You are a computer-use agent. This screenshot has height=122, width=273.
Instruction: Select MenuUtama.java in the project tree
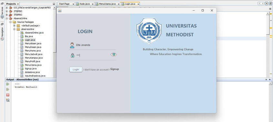33,65
